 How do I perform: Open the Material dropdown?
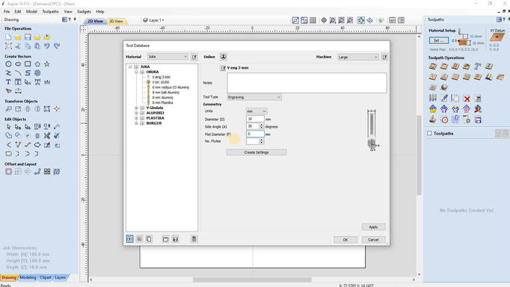(168, 57)
